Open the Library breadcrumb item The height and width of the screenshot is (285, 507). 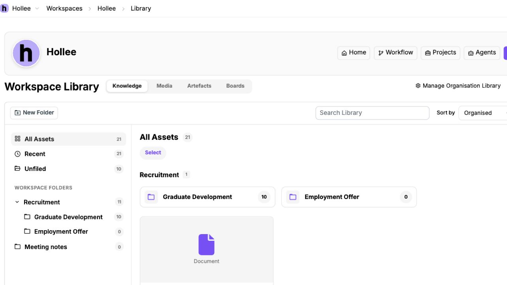(141, 8)
